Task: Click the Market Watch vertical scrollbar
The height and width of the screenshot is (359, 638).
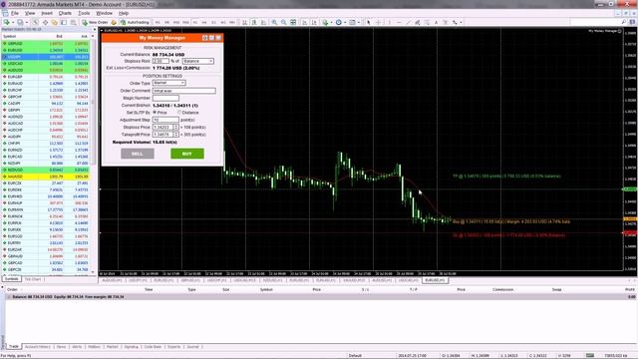Action: click(x=93, y=155)
